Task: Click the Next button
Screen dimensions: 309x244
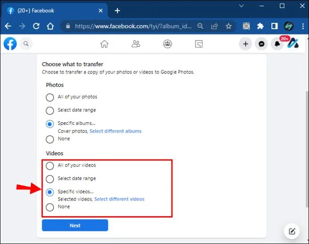Action: [x=75, y=225]
